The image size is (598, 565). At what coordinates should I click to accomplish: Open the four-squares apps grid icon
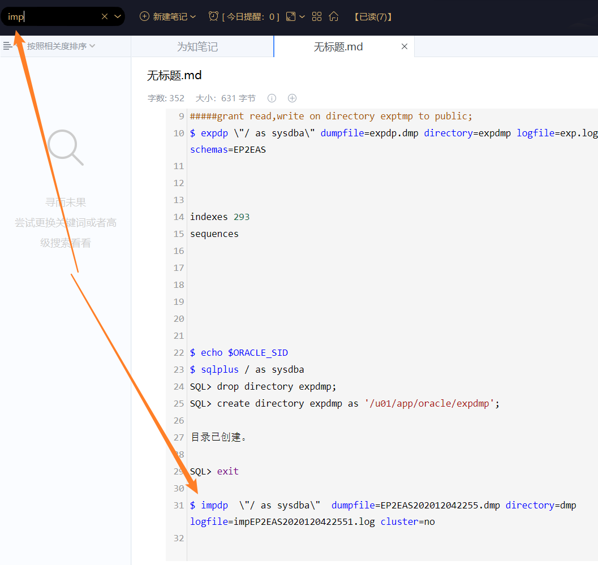tap(317, 16)
